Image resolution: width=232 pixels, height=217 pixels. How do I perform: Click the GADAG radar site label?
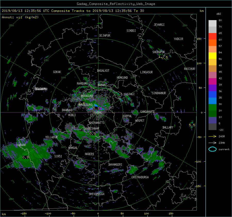click(98, 112)
